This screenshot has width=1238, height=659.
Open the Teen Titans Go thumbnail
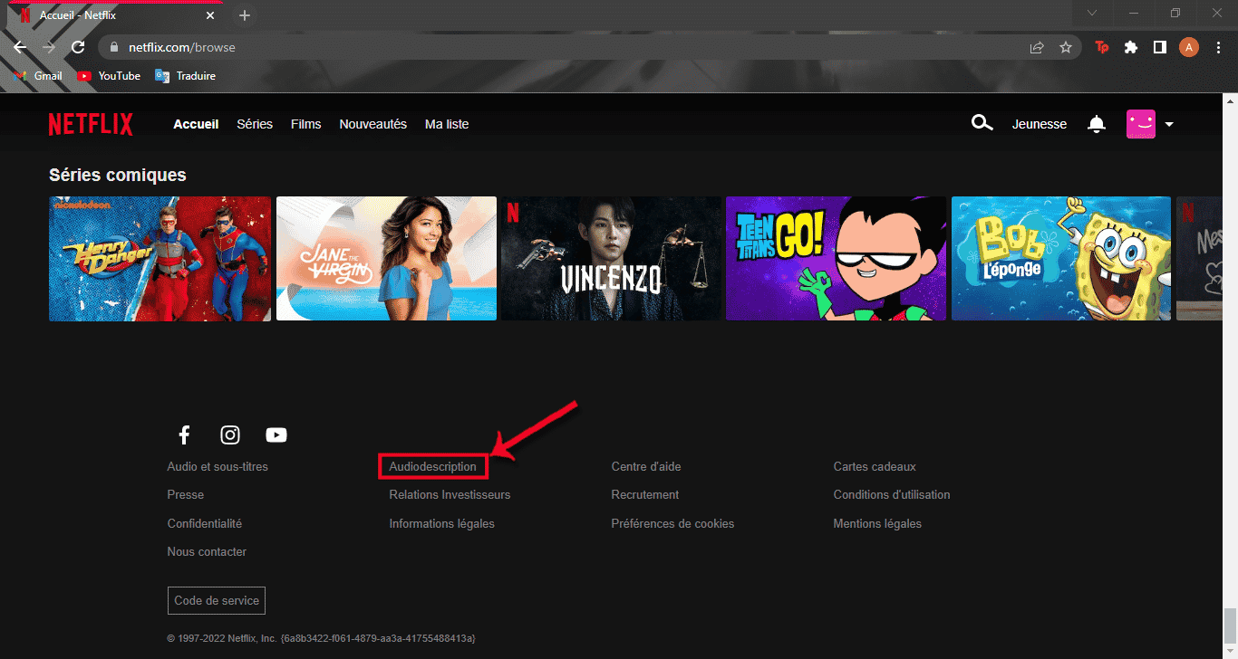pos(837,259)
